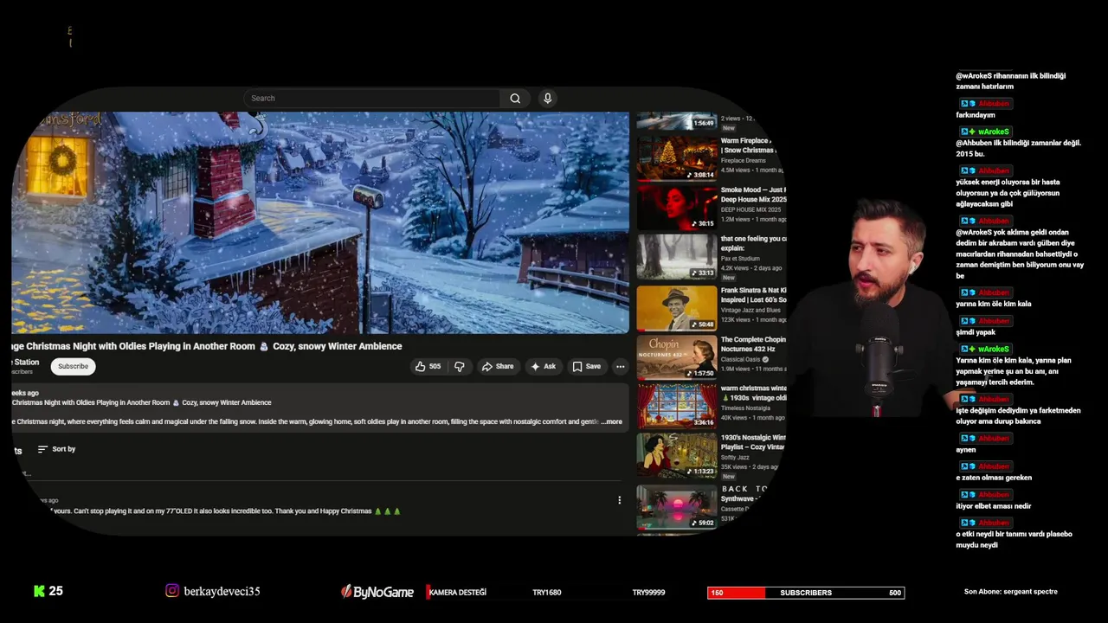The height and width of the screenshot is (623, 1108).
Task: Click the Instagram icon in the overlay bar
Action: coord(172,591)
